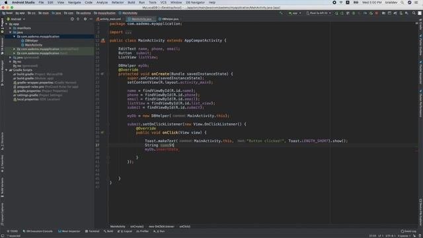Expand the res folder in project tree
Image resolution: width=423 pixels, height=238 pixels.
tap(11, 61)
